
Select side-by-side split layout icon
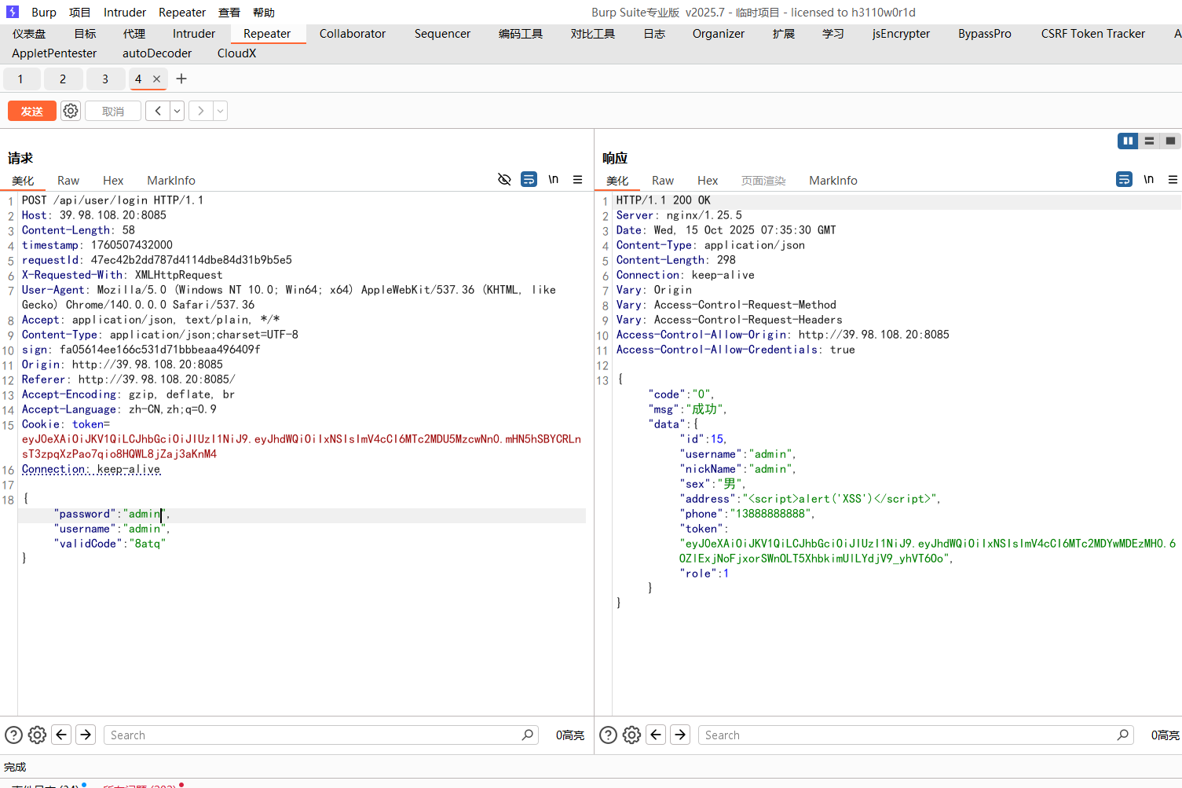pyautogui.click(x=1128, y=141)
